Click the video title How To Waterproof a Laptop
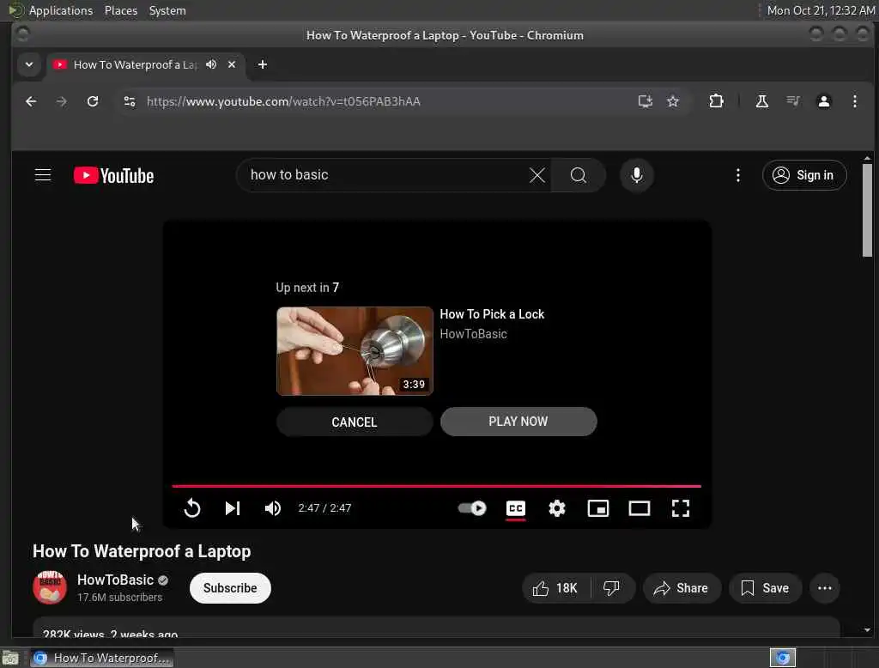This screenshot has width=879, height=668. click(x=142, y=551)
